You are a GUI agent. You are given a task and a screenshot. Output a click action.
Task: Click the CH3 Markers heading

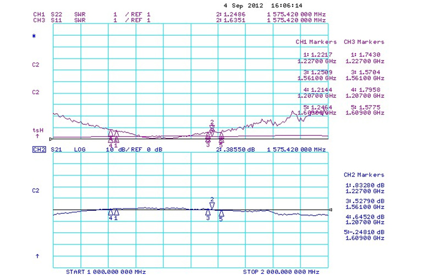(x=364, y=42)
